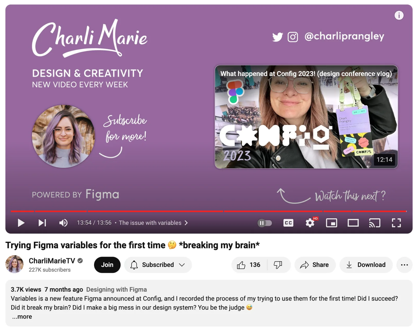Screen dimensions: 418x334
Task: Dislike the video with thumbs down
Action: tap(278, 265)
